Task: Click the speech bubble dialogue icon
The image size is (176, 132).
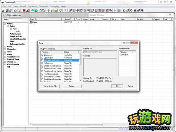Action: [x=61, y=11]
